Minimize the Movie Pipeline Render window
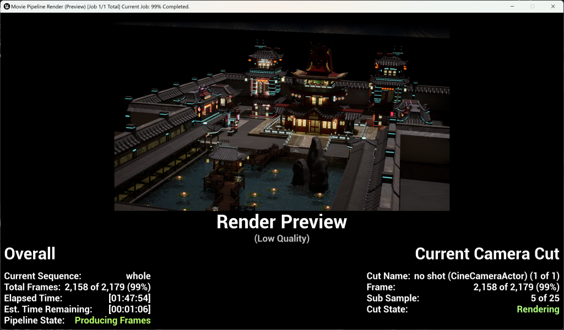 (x=512, y=7)
